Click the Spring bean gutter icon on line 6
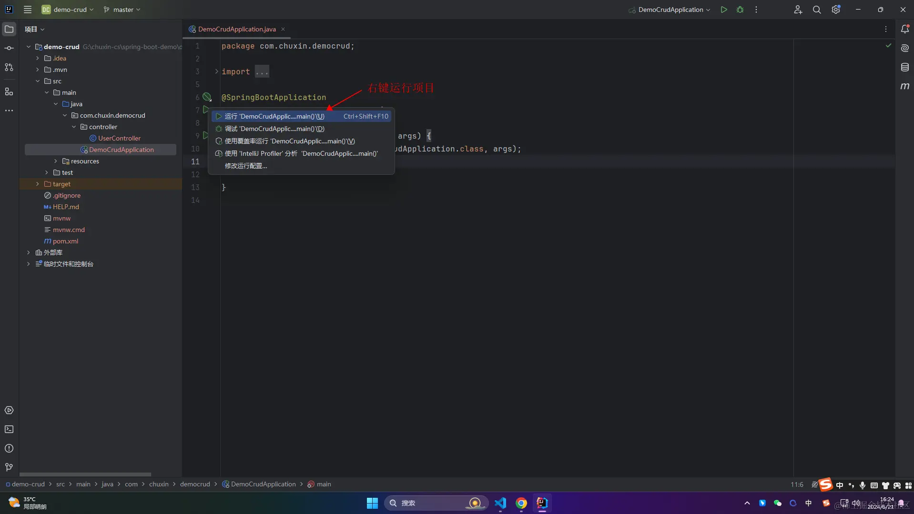The width and height of the screenshot is (914, 514). (207, 97)
